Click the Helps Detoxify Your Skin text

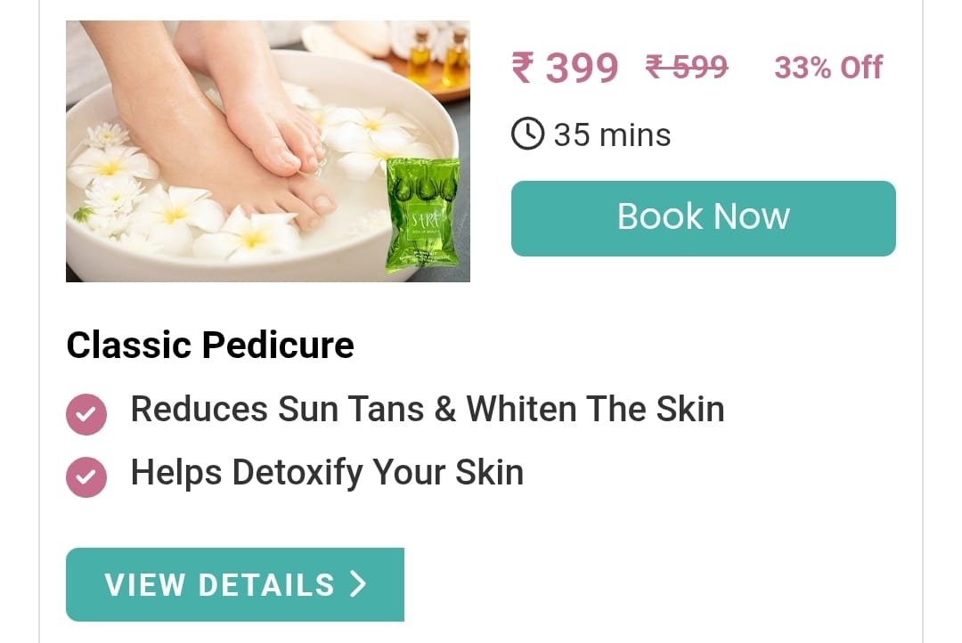327,472
